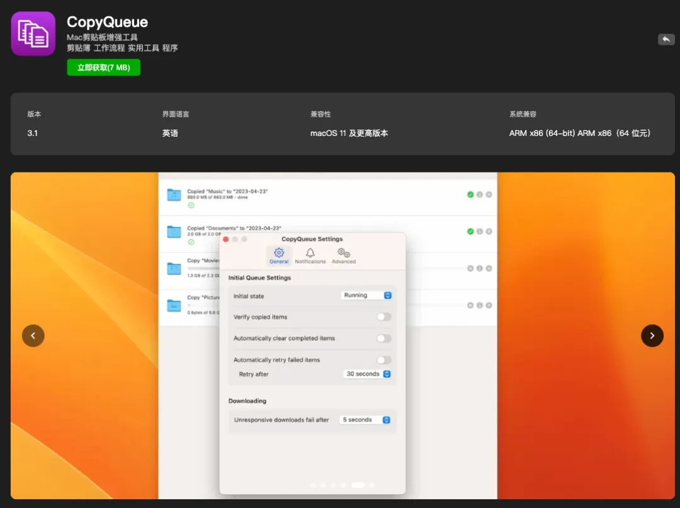Screen dimensions: 680x508
Task: Click the 兼容性 label
Action: coord(320,114)
